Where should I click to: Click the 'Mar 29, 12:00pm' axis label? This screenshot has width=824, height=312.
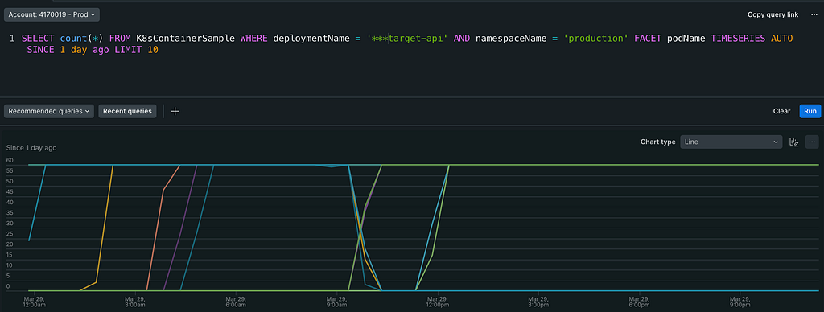coord(438,302)
